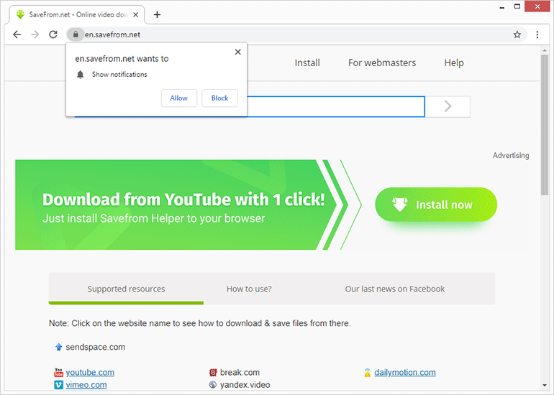Screen dimensions: 554x395
Task: Follow the youtube.com link
Action: pos(90,373)
